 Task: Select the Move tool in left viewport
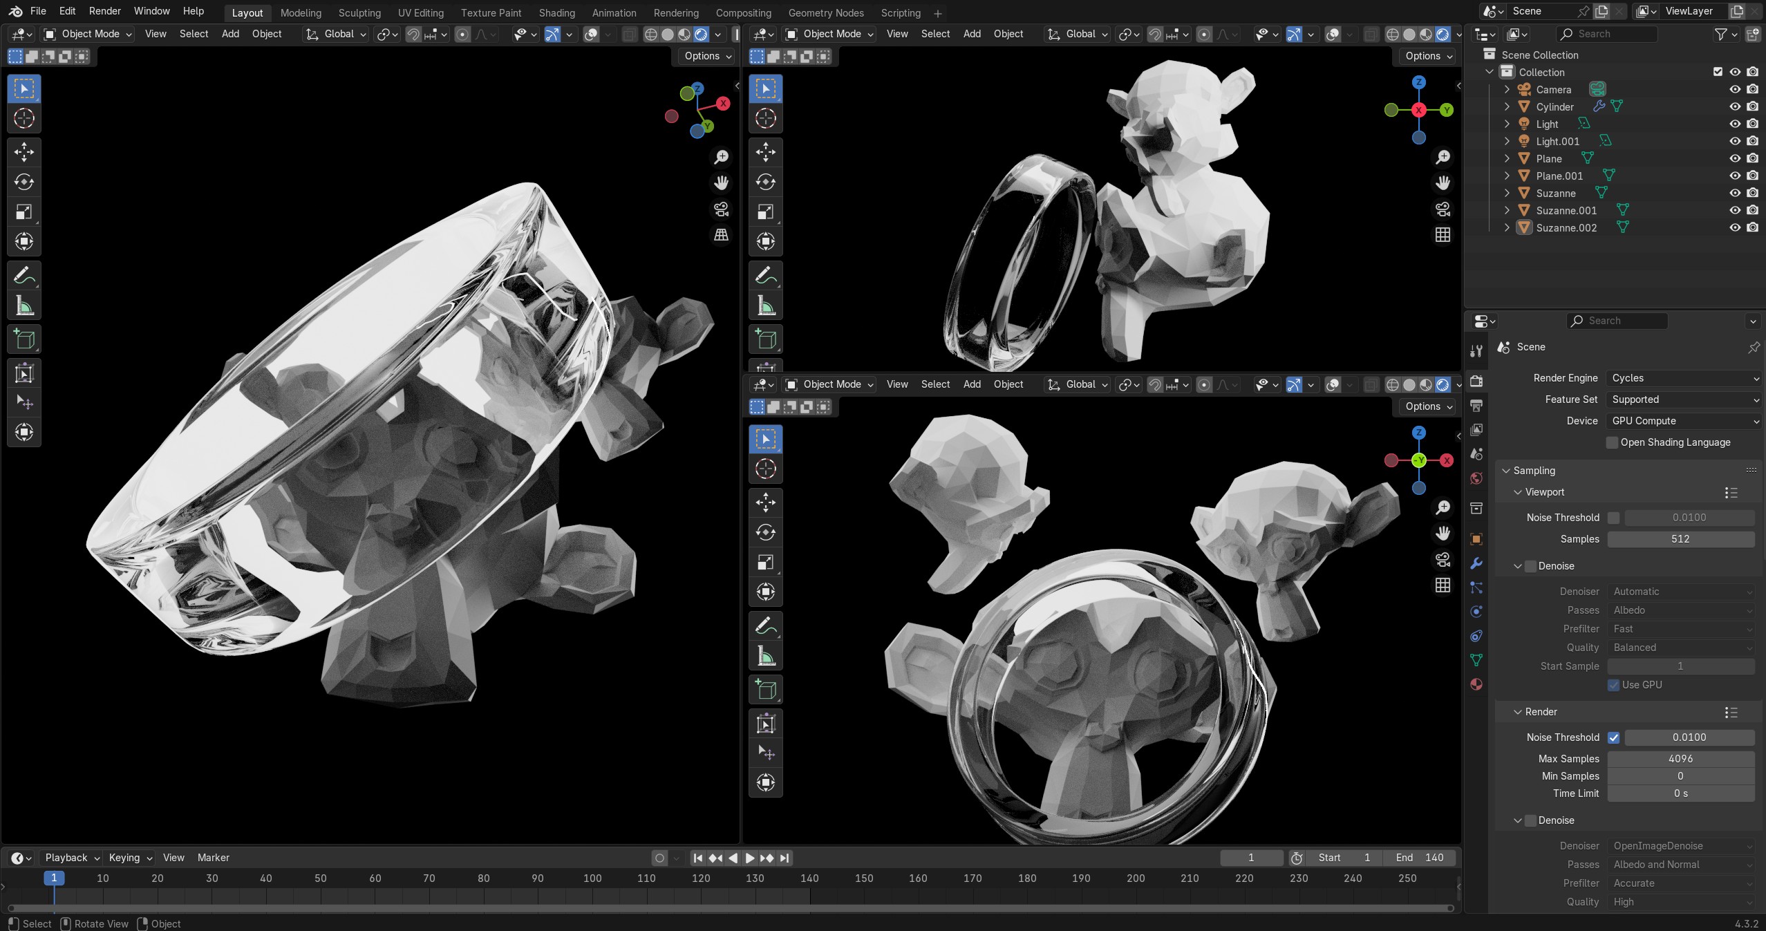[x=24, y=152]
